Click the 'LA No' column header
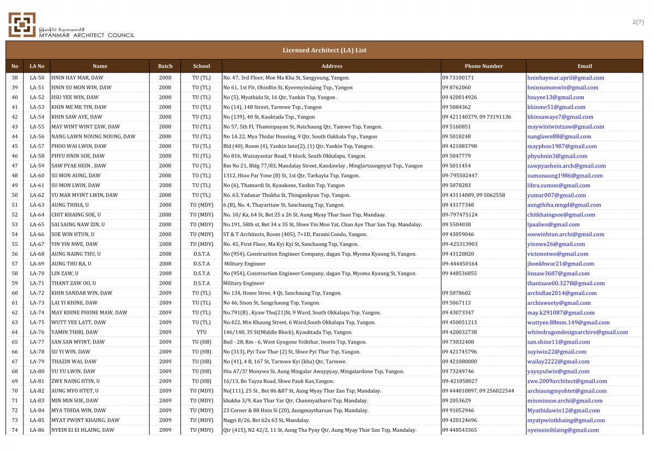Image resolution: width=654 pixels, height=452 pixels. tap(37, 66)
